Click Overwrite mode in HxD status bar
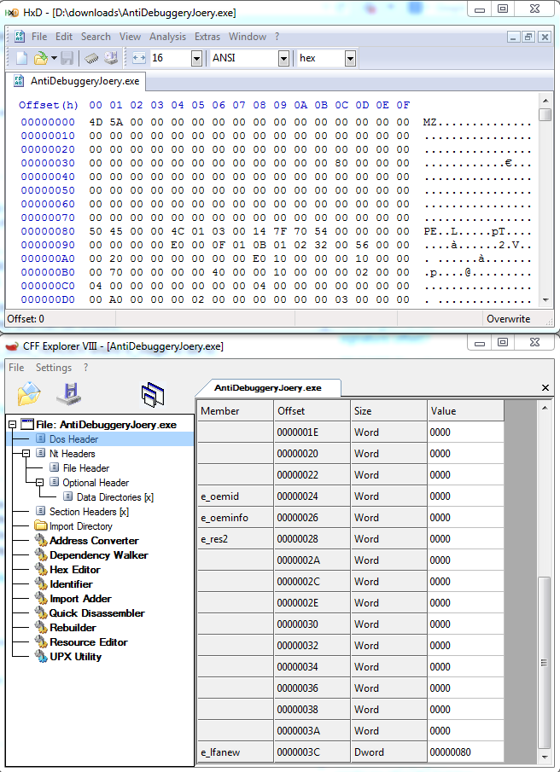Image resolution: width=560 pixels, height=772 pixels. (x=508, y=319)
